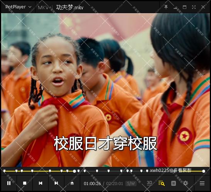Click the total duration 02:20:01 display
211x192 pixels.
coord(115,184)
